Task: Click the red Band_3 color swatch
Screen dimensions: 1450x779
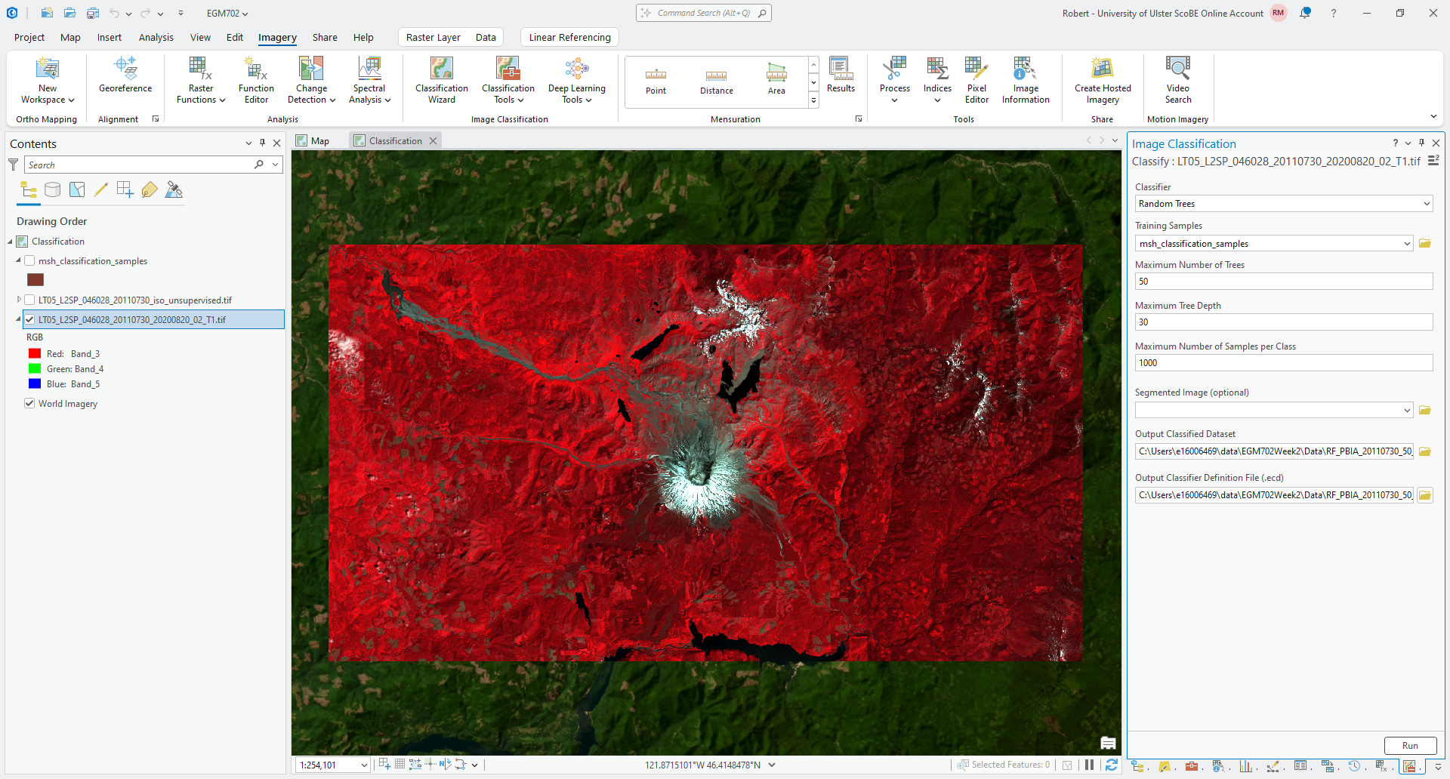Action: (35, 354)
